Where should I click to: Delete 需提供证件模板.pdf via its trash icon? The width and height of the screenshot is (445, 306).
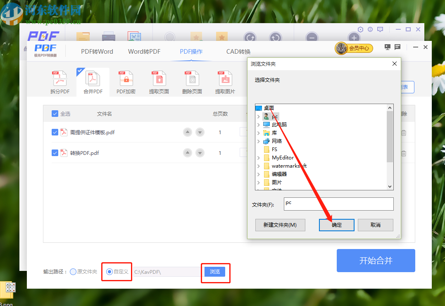click(403, 132)
